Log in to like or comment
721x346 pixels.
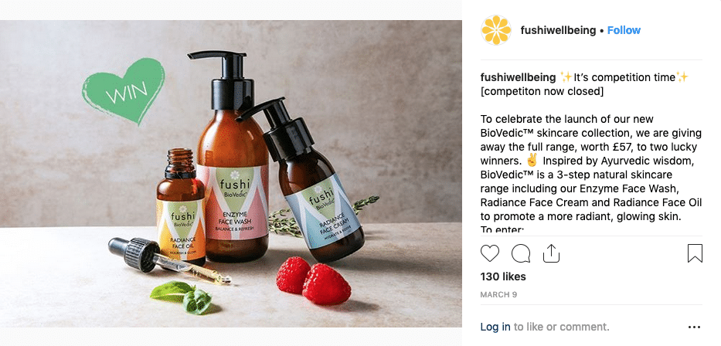coord(495,327)
